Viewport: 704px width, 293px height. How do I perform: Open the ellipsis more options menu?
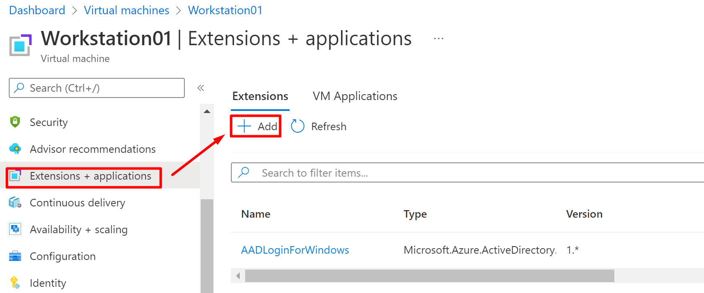[439, 39]
